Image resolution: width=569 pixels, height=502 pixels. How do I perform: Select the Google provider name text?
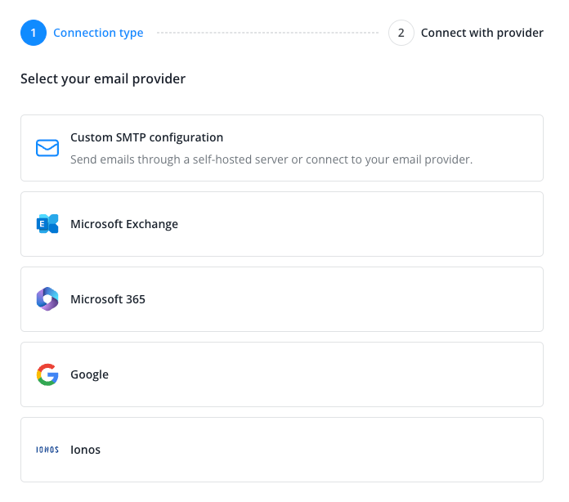coord(89,374)
